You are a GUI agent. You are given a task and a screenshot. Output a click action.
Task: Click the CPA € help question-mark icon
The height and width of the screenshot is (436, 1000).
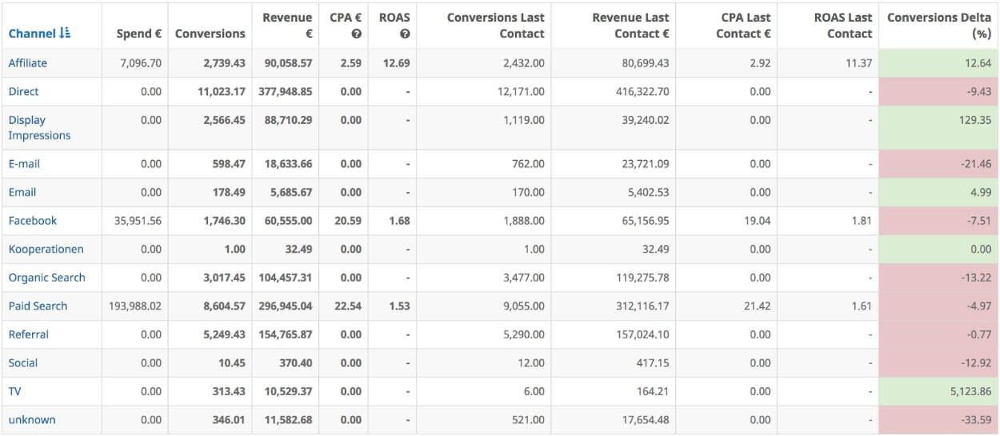[x=356, y=34]
